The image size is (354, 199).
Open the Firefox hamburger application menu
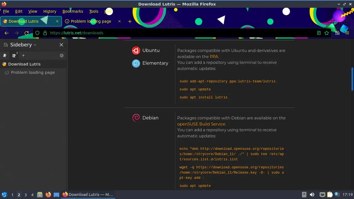click(x=347, y=33)
